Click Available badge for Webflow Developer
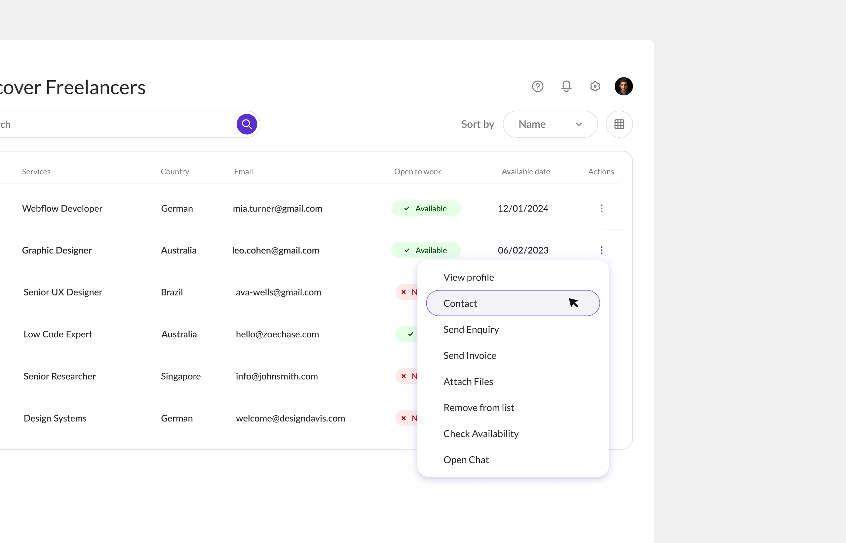The width and height of the screenshot is (846, 543). point(426,208)
